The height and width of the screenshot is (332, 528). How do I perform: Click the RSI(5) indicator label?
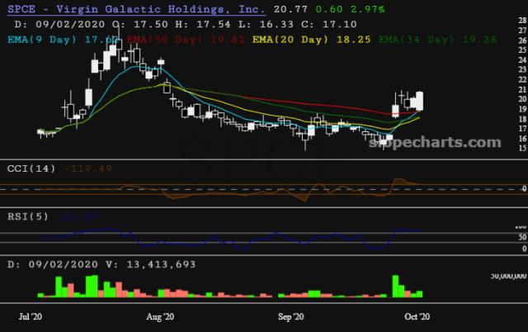coord(28,216)
